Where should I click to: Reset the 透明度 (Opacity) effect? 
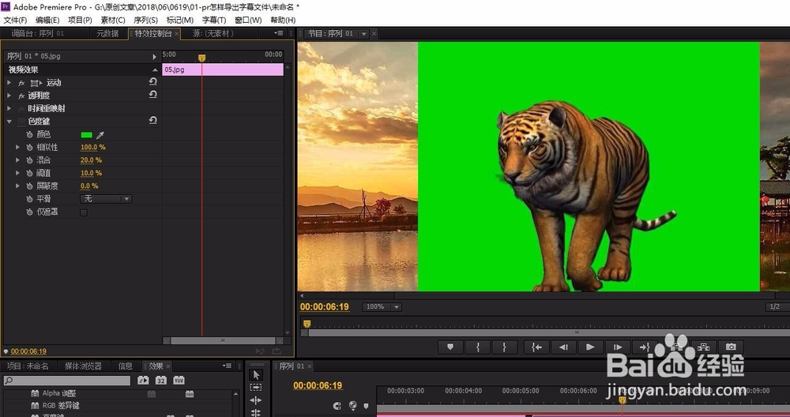[152, 94]
